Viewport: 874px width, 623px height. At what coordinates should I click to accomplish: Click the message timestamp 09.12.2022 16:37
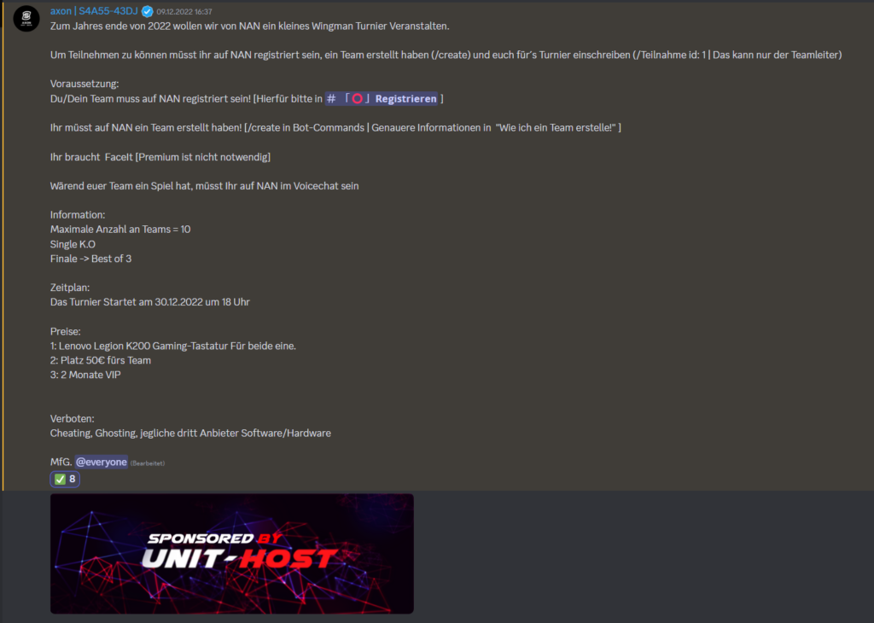(x=184, y=12)
